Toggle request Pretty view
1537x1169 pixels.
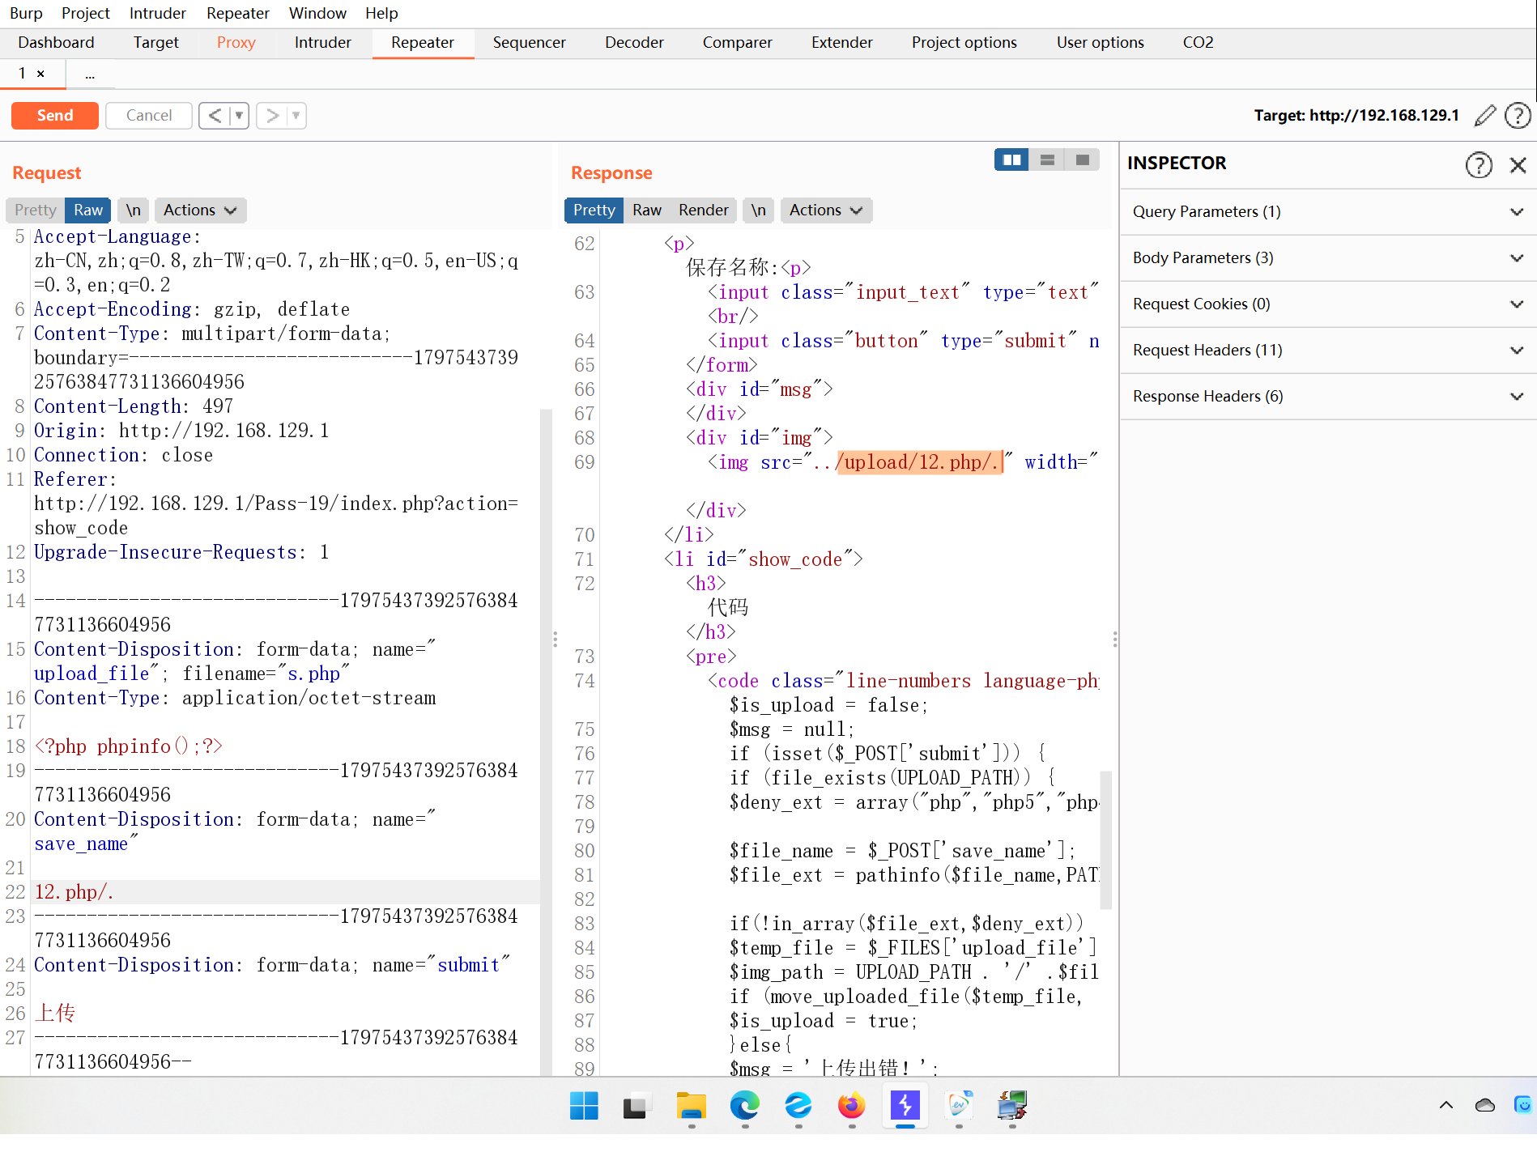click(x=36, y=210)
